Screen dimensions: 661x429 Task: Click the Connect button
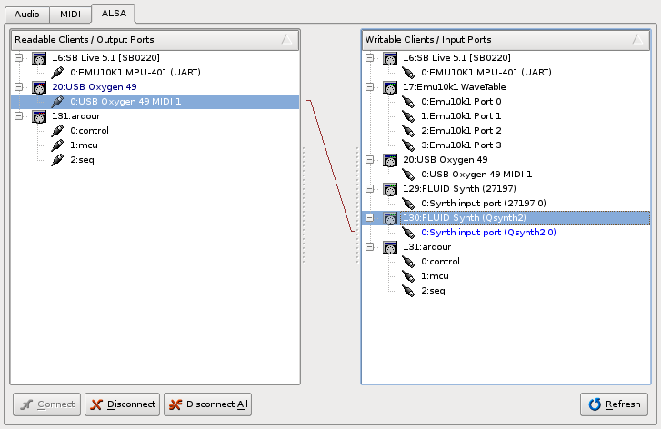coord(46,404)
